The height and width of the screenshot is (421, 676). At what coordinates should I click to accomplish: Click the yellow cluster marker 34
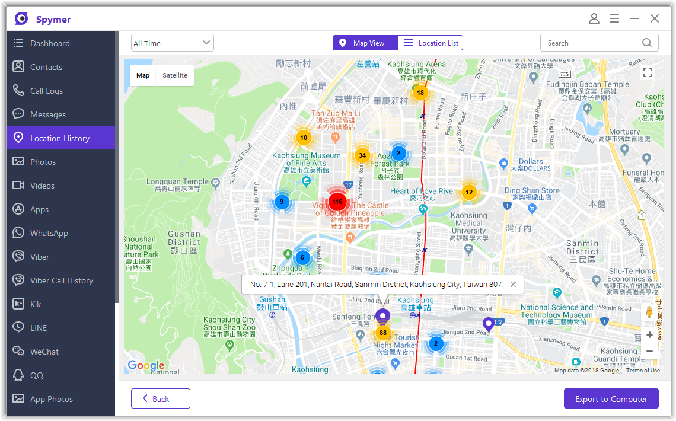click(x=362, y=155)
